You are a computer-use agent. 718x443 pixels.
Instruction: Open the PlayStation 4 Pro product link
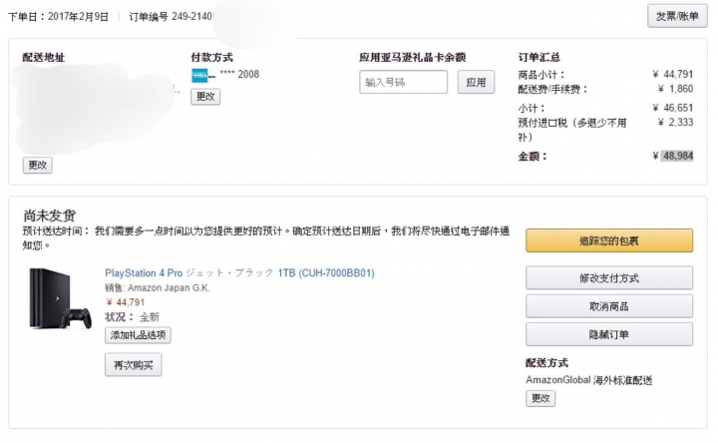[x=239, y=273]
